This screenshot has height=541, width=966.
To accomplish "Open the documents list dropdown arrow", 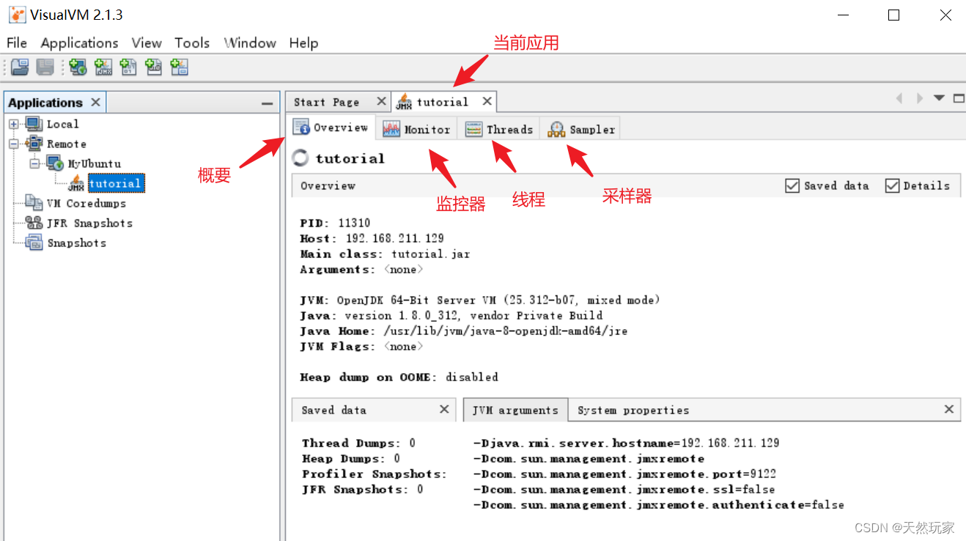I will (939, 98).
